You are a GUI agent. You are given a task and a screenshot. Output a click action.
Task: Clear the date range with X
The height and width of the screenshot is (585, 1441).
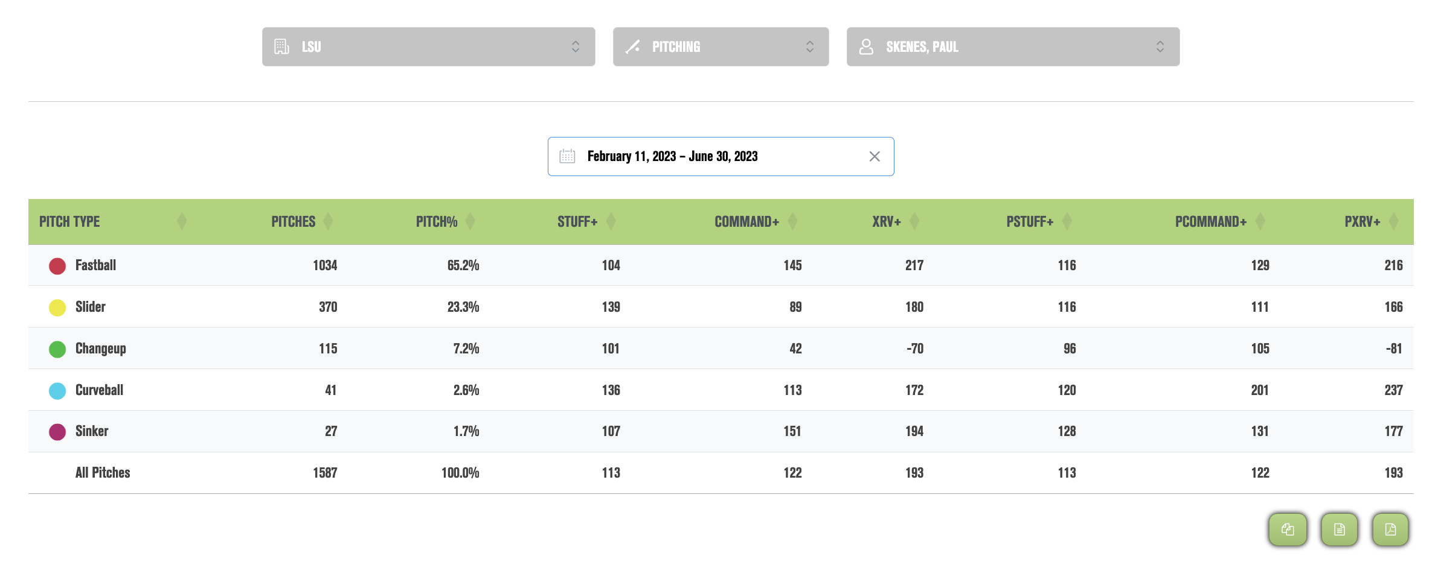tap(875, 156)
